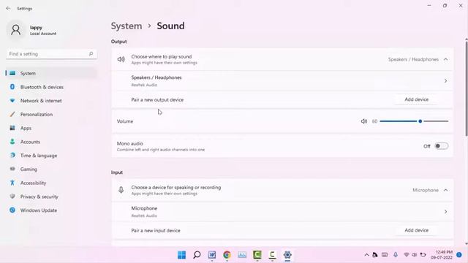Viewport: 468px width, 263px height.
Task: Launch Google Chrome from the taskbar
Action: coord(227,255)
